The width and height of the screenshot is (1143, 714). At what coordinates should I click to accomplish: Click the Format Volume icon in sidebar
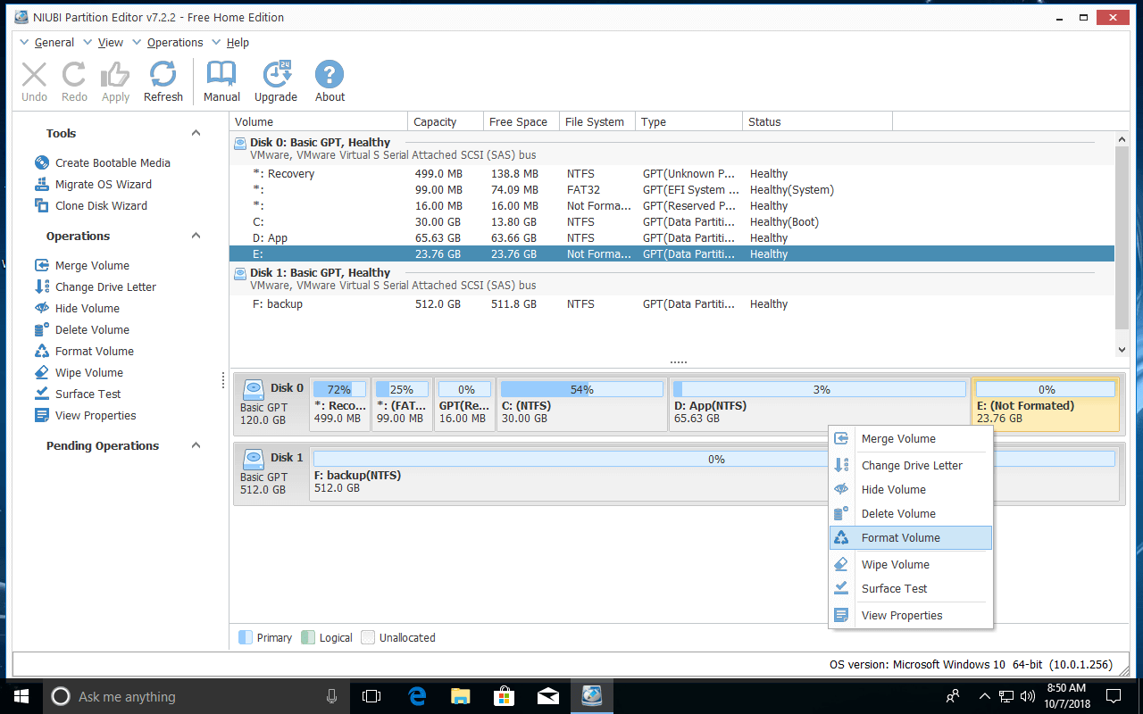41,351
